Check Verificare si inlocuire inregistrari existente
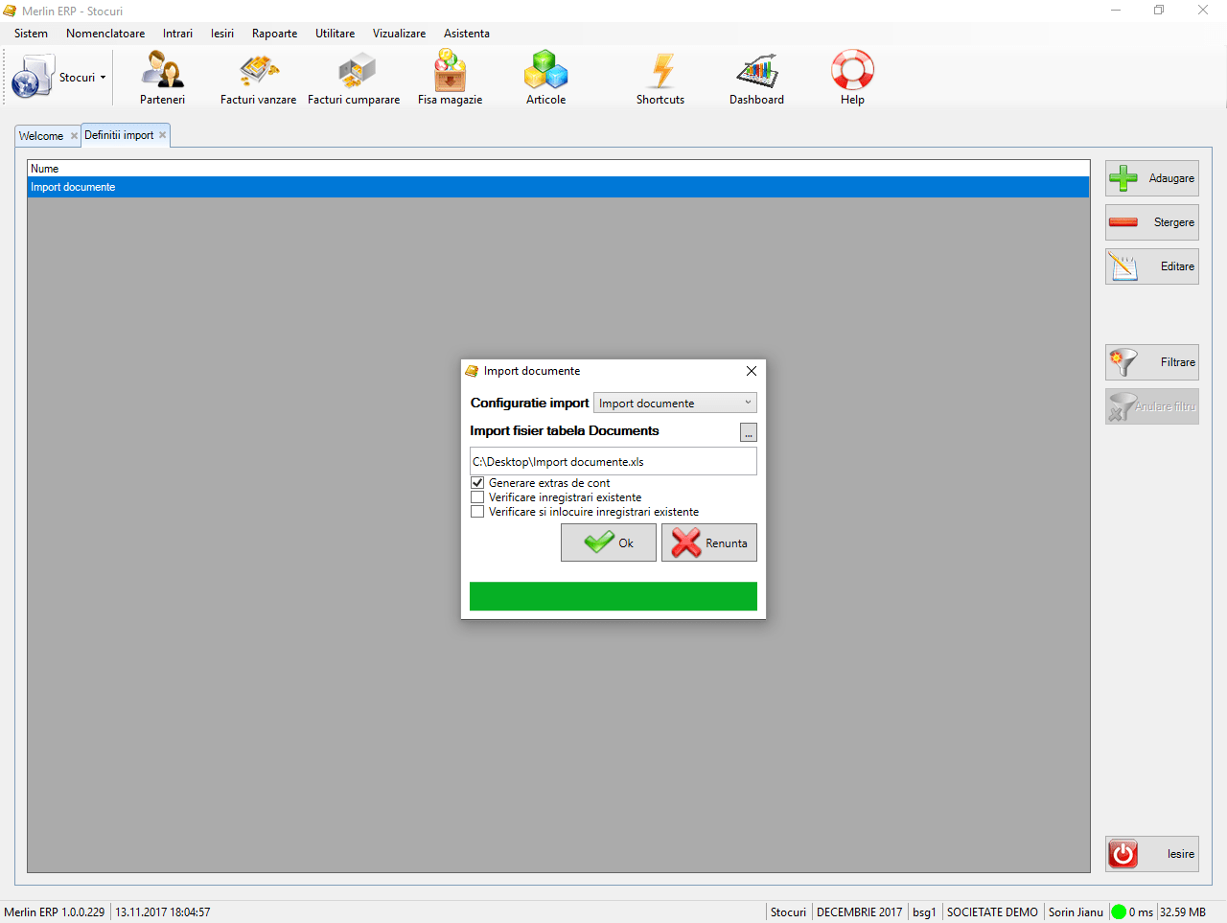This screenshot has height=923, width=1227. [x=477, y=512]
